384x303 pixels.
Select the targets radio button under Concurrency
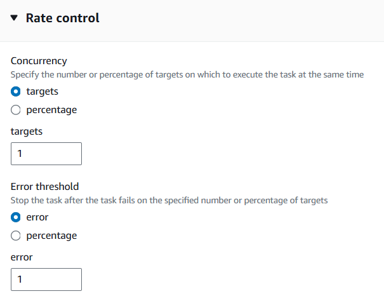pos(17,91)
